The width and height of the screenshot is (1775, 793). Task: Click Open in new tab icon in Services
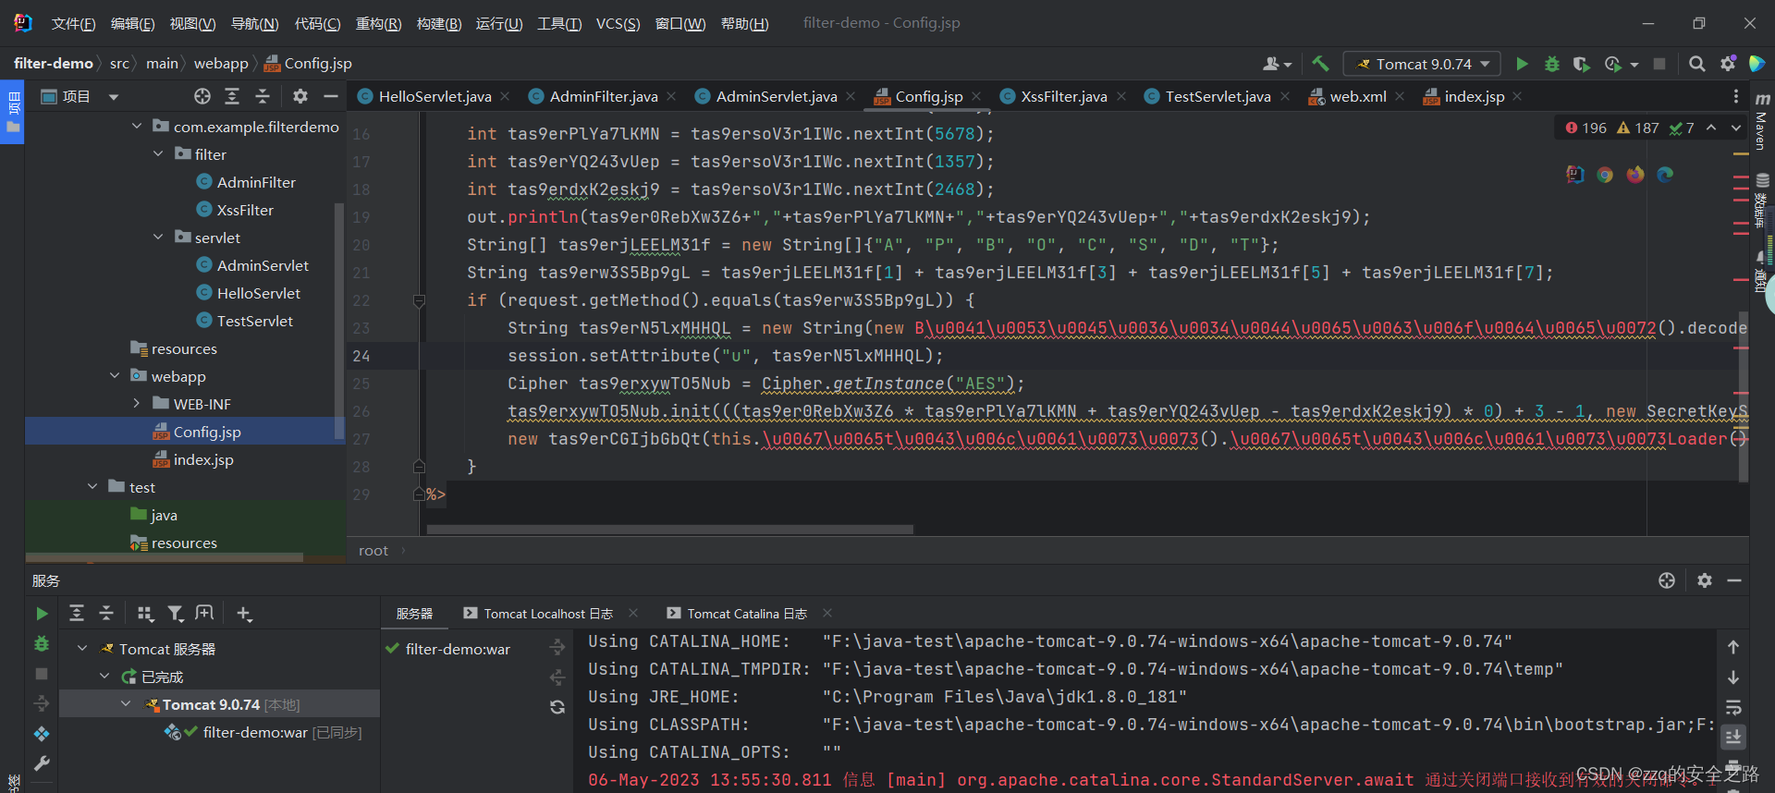point(204,613)
